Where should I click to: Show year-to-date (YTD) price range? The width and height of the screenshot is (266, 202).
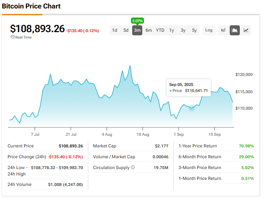coord(160,30)
